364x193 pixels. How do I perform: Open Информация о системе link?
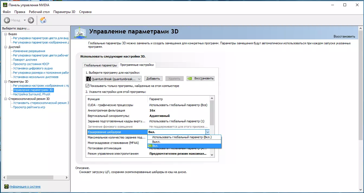(x=25, y=187)
